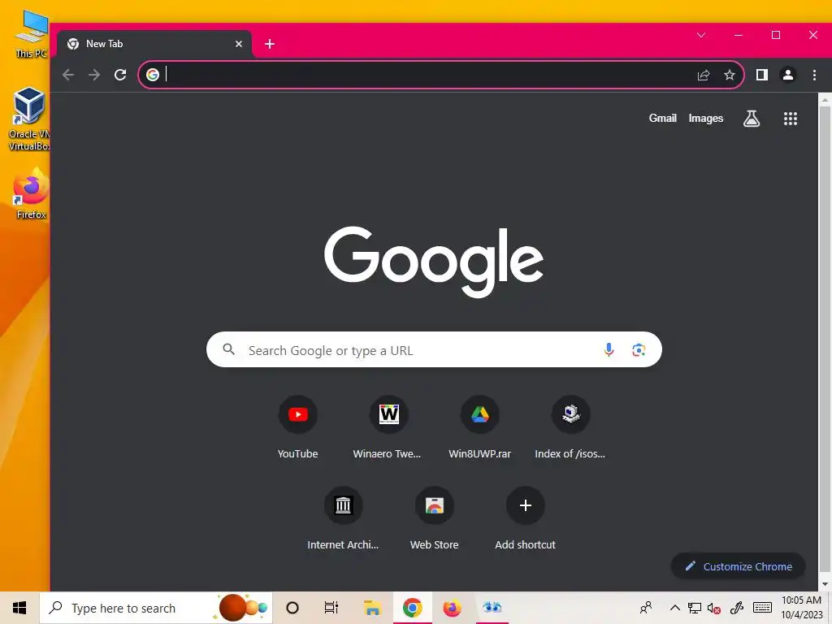Screen dimensions: 832x624
Task: Select This PC desktop icon
Action: click(31, 34)
